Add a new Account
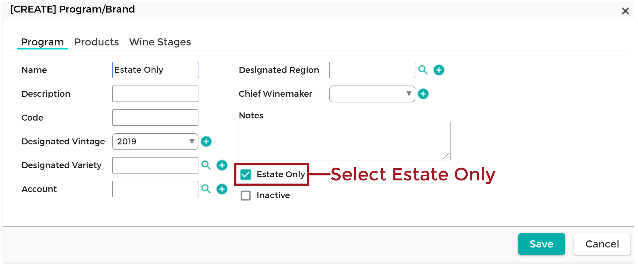 [x=222, y=189]
